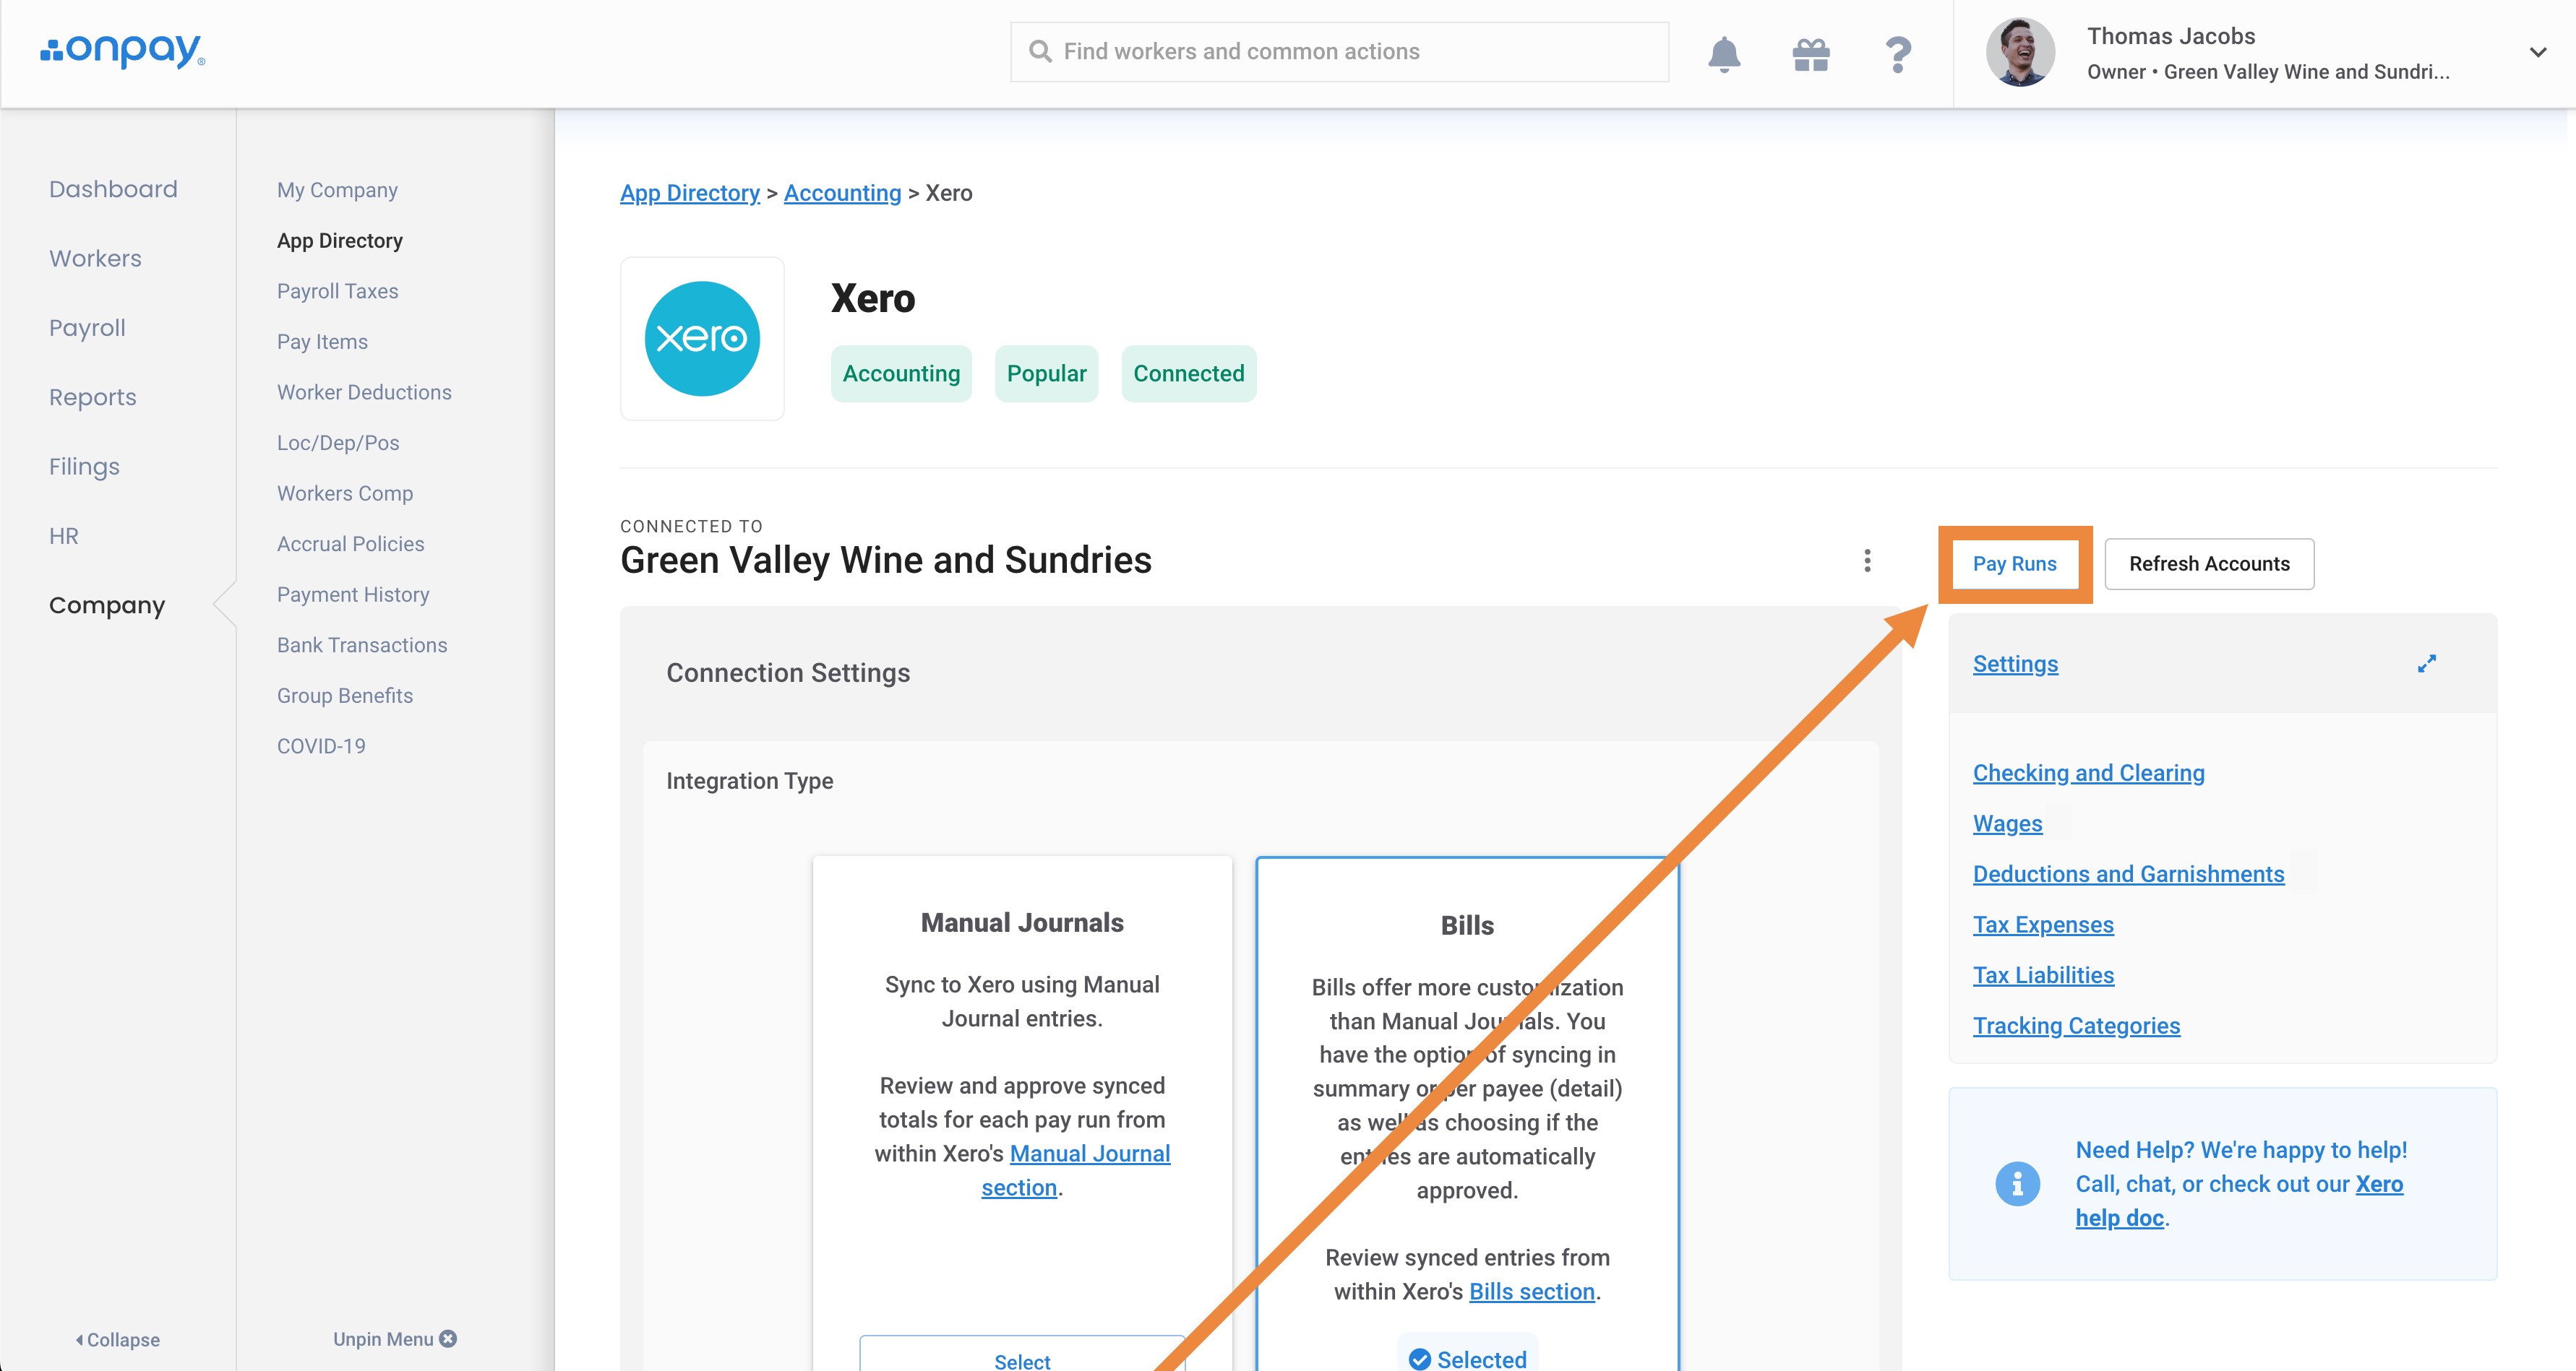2576x1371 pixels.
Task: Open HR in main menu
Action: (63, 535)
